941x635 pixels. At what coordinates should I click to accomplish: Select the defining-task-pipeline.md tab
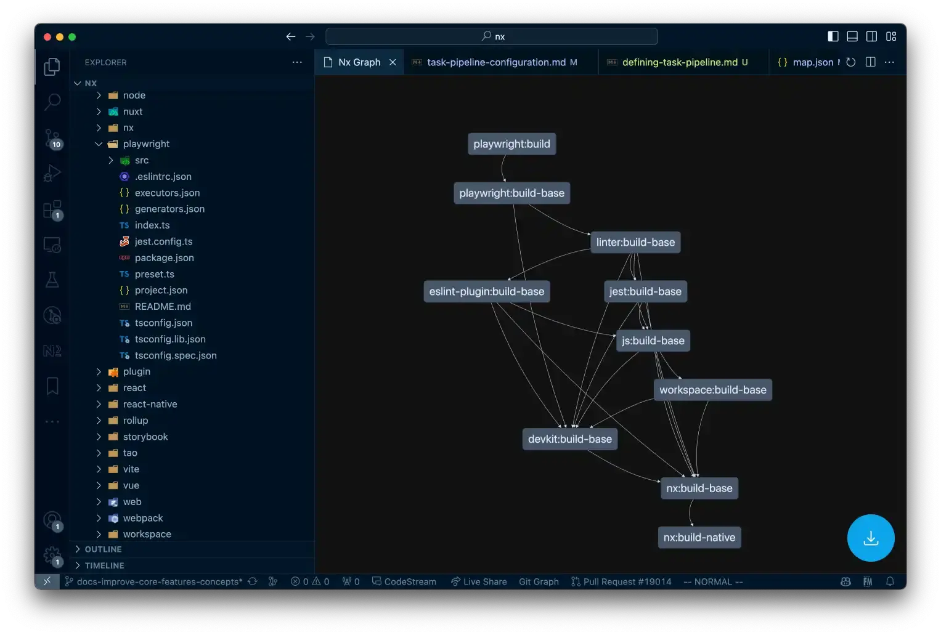tap(678, 62)
